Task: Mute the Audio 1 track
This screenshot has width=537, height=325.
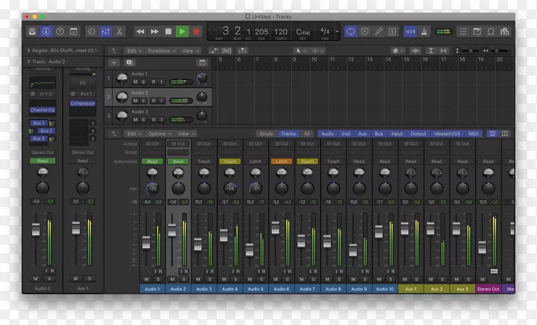Action: [x=135, y=82]
